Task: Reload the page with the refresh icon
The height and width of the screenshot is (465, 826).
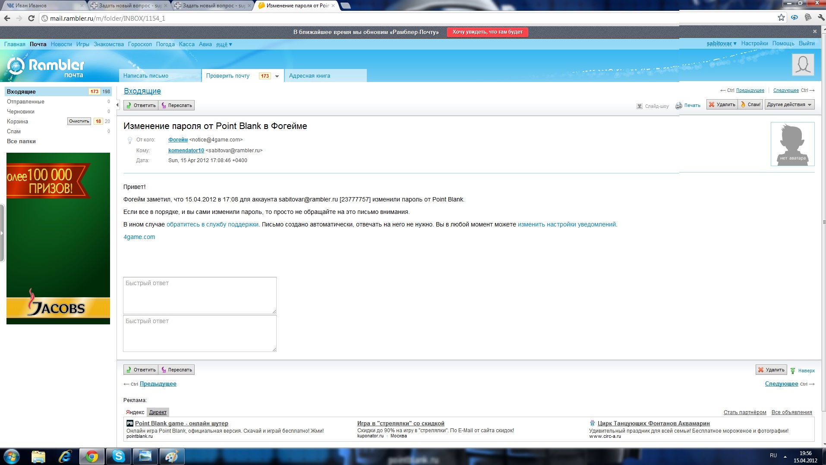Action: [31, 18]
